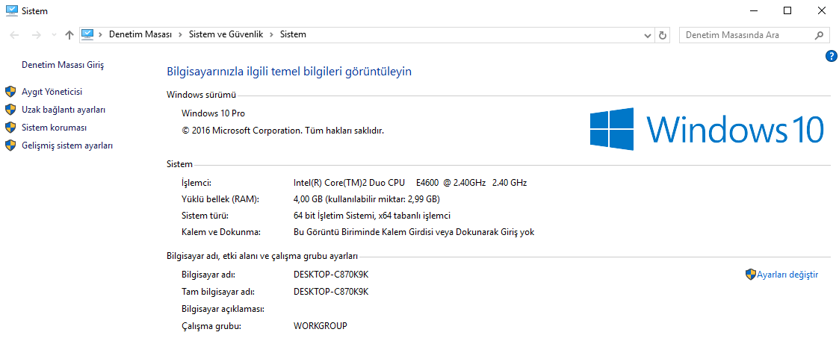Open Aygıt Yöneticisi link

coord(52,92)
